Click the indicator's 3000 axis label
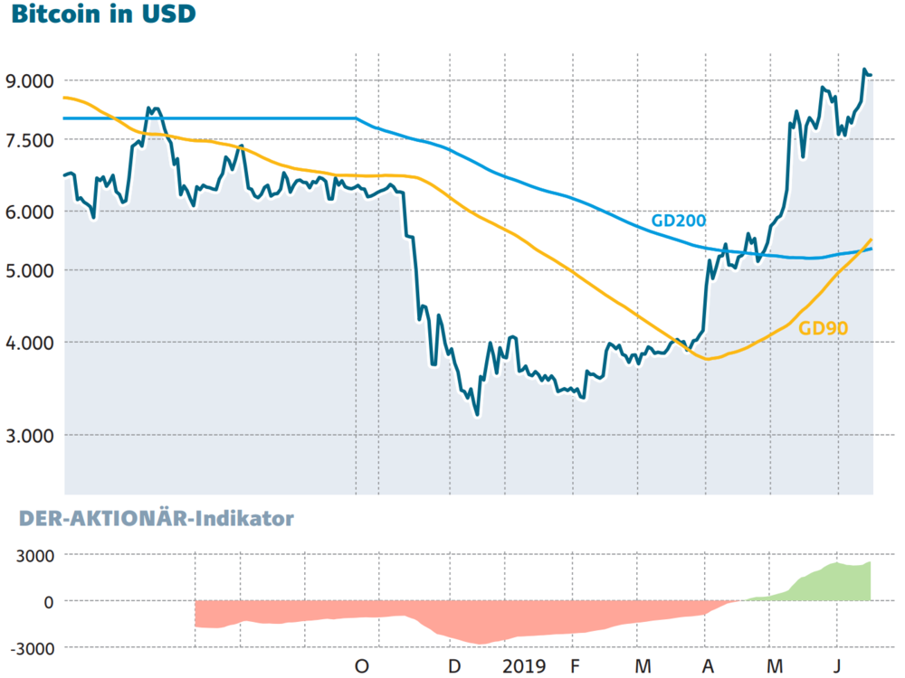 tap(35, 556)
